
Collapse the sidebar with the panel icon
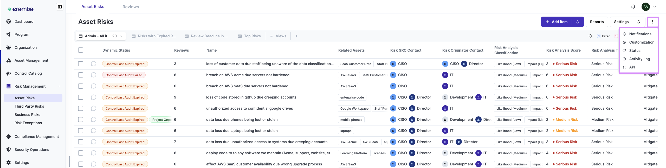60,7
